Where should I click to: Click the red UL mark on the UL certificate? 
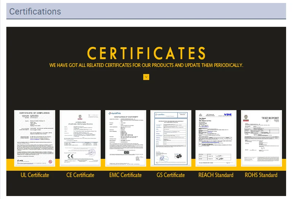(50, 162)
